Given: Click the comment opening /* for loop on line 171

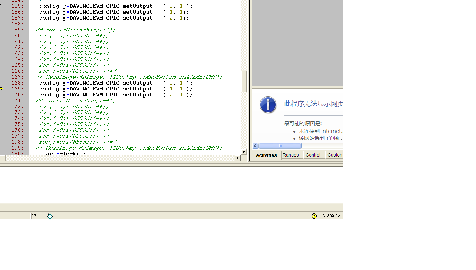Looking at the screenshot, I should 76,101.
